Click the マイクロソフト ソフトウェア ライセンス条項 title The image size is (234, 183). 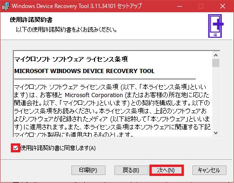click(x=71, y=59)
